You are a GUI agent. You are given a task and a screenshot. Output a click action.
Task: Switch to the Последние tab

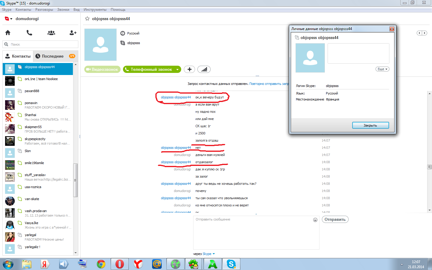coord(55,56)
